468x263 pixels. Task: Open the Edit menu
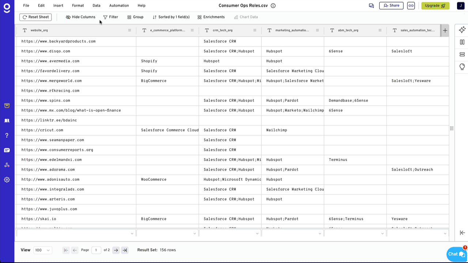pyautogui.click(x=41, y=6)
